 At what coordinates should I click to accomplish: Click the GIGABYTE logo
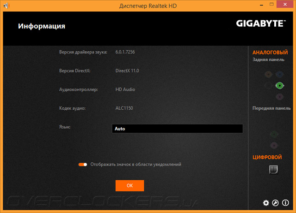[261, 24]
